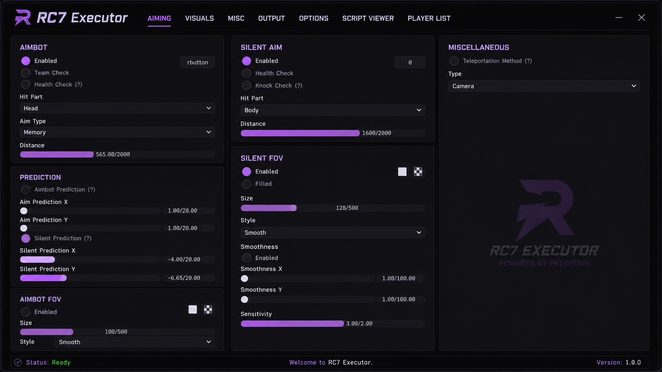The width and height of the screenshot is (662, 372).
Task: Switch to the Aiming tab
Action: [x=159, y=18]
